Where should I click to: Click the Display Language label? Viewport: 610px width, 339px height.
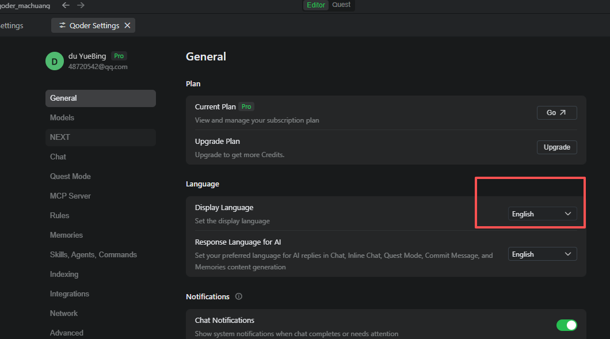pyautogui.click(x=224, y=207)
